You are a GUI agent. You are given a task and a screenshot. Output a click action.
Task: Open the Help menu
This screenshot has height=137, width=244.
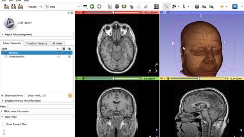pyautogui.click(x=26, y=1)
